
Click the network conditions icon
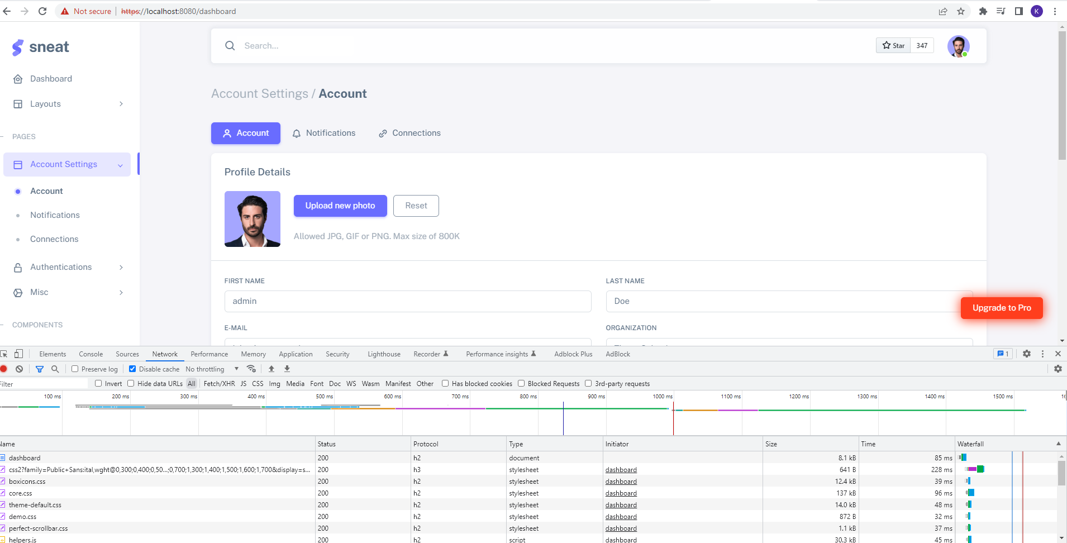pos(251,369)
